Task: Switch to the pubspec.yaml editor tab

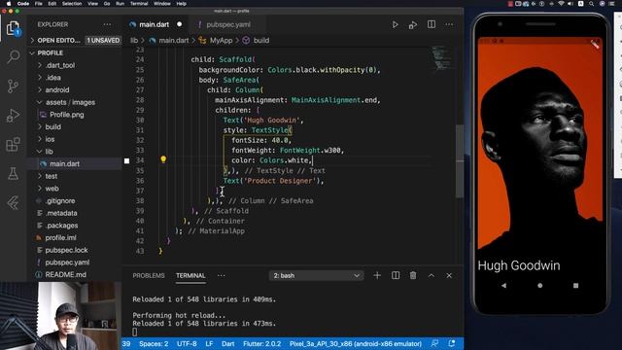Action: tap(228, 24)
